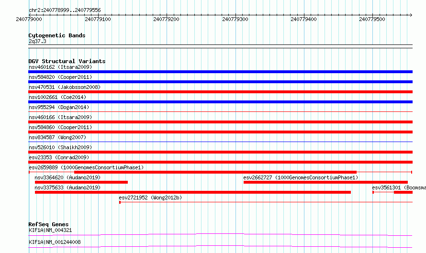
Task: Select the red esv23353 variant bar
Action: tap(220, 162)
